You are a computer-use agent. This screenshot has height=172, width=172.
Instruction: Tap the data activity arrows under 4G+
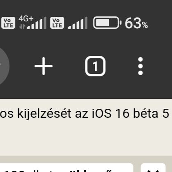[22, 26]
